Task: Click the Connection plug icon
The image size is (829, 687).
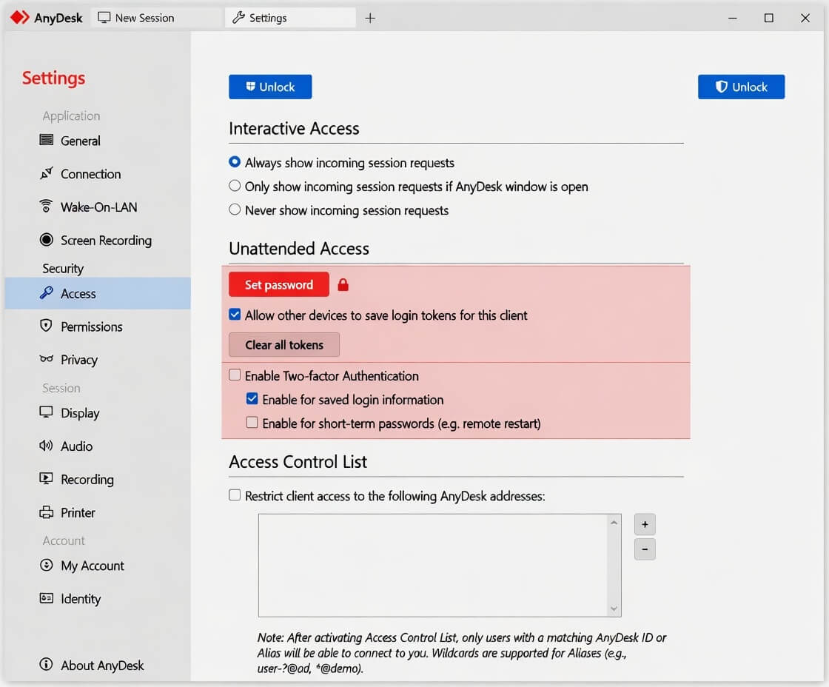Action: [x=47, y=173]
